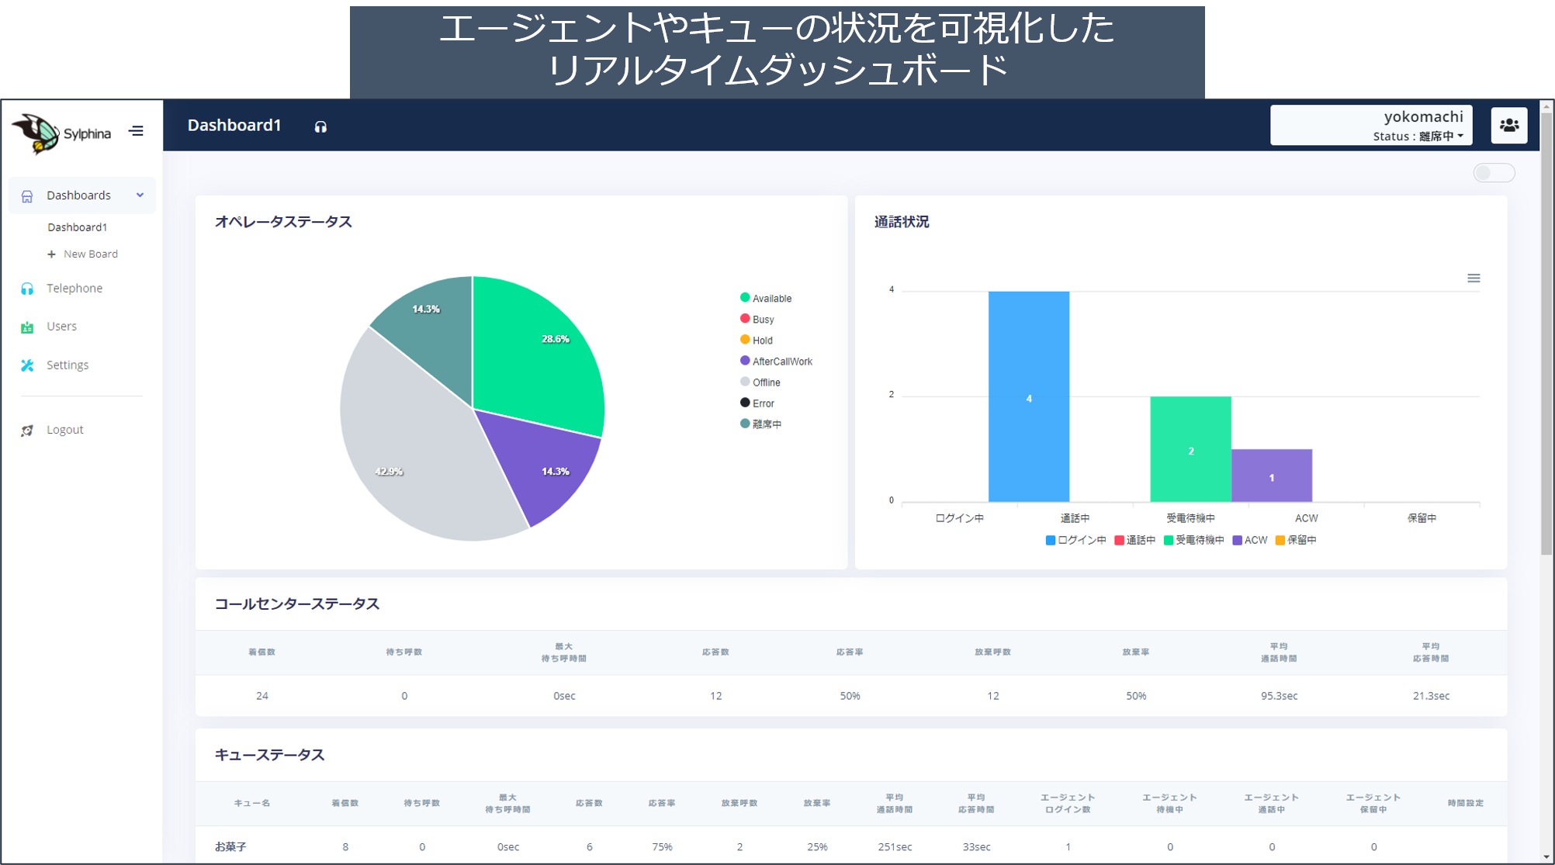Expand the Dashboards sidebar section

[x=78, y=195]
